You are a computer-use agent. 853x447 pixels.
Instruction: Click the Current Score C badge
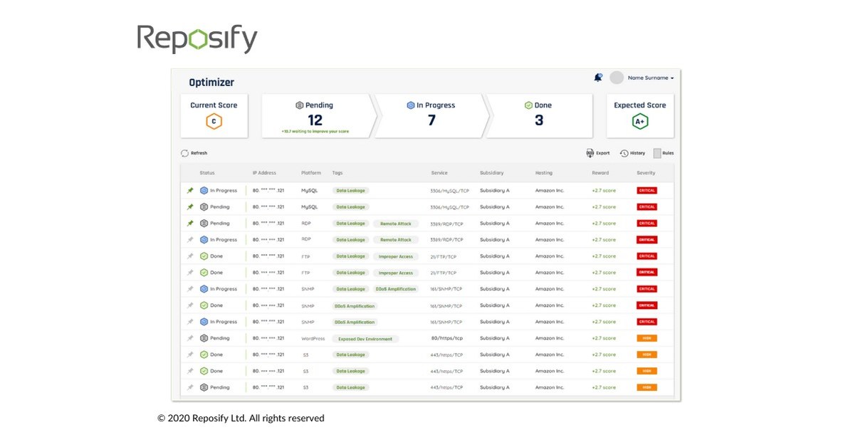coord(214,121)
